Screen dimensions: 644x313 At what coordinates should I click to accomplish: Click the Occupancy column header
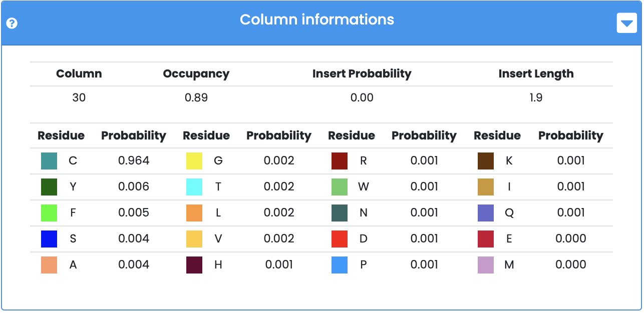point(196,74)
